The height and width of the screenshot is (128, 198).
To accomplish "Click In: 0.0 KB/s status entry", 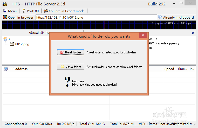I will coord(66,124).
